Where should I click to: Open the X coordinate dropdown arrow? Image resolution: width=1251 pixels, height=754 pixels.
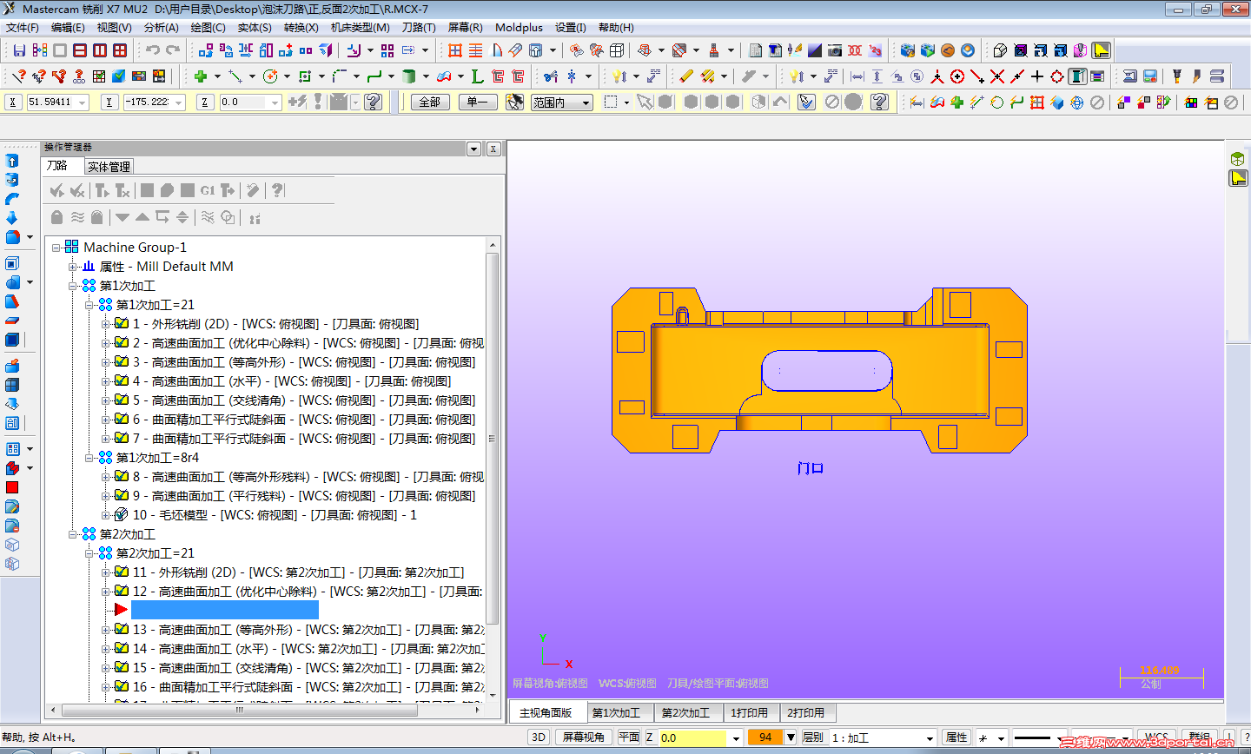83,103
